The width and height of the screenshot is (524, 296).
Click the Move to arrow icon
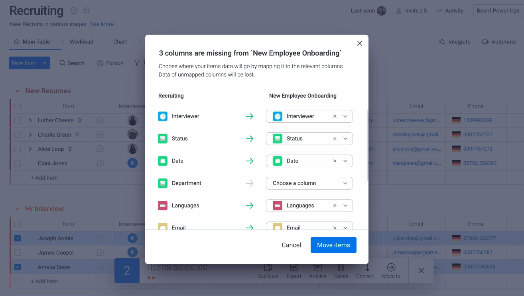pyautogui.click(x=391, y=268)
